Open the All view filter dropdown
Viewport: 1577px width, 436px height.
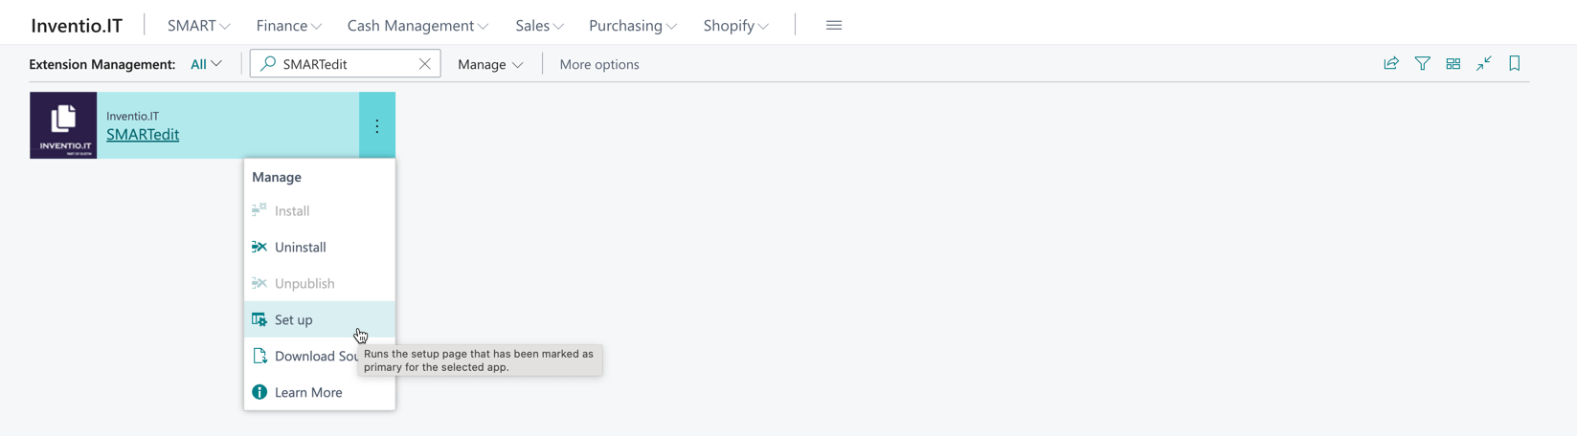tap(207, 64)
